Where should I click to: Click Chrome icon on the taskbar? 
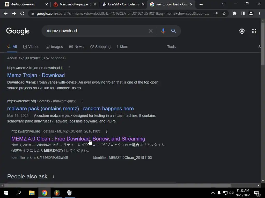(45, 193)
